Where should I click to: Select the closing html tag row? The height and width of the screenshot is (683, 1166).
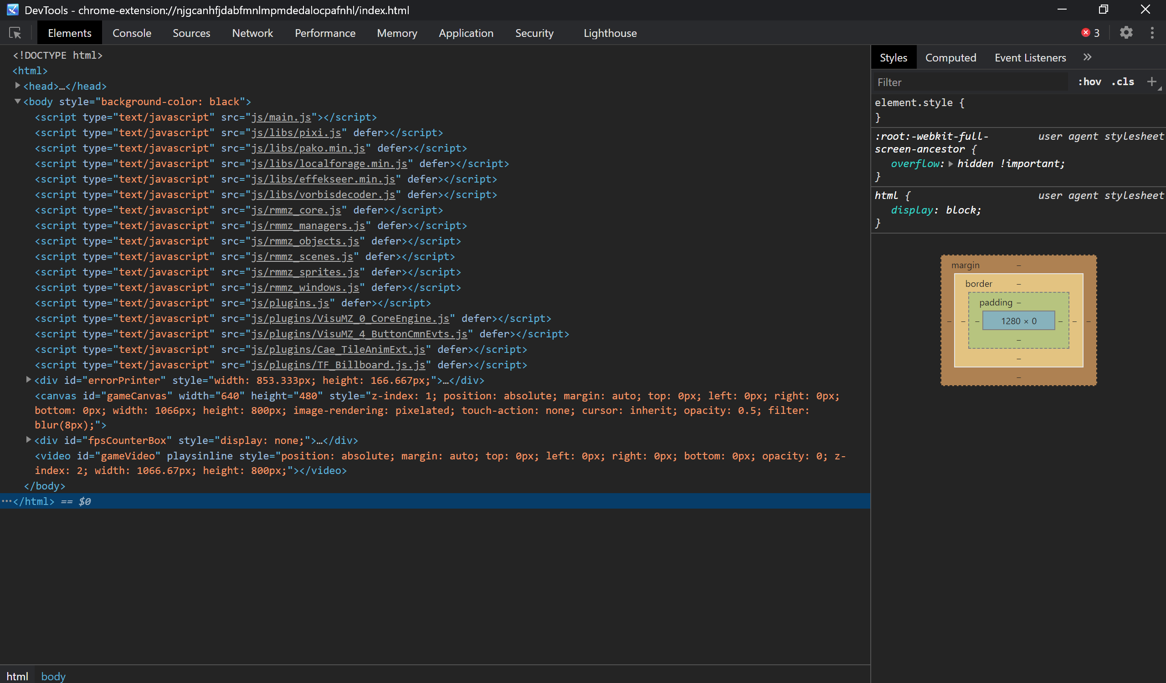(435, 501)
